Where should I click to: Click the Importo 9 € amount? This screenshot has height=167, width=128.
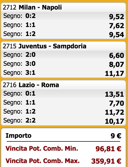[x=116, y=136]
